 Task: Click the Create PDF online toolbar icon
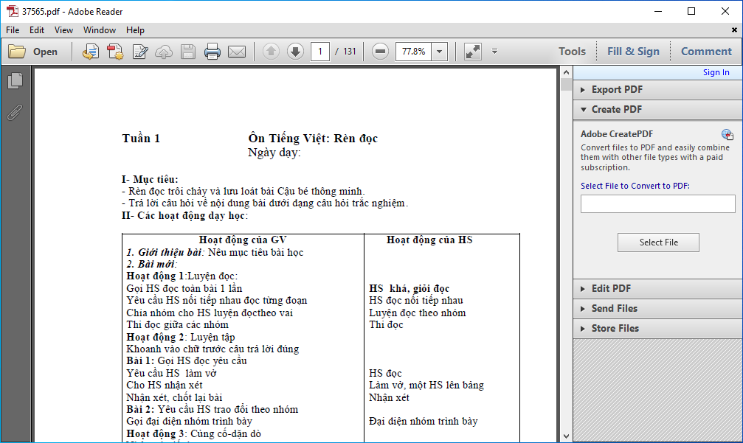pos(115,52)
